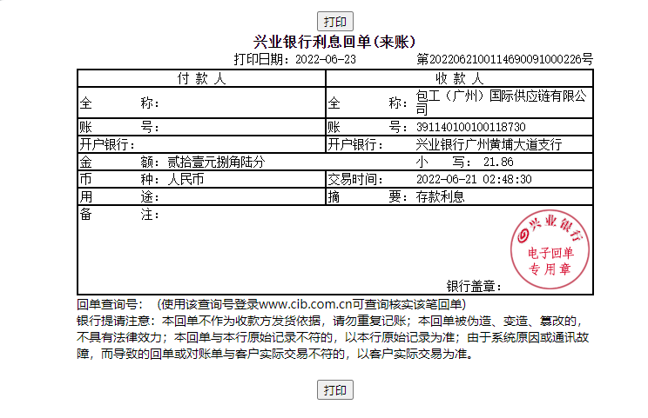
Task: Select the receipt number 20220621001146900091000226
Action: (x=505, y=59)
